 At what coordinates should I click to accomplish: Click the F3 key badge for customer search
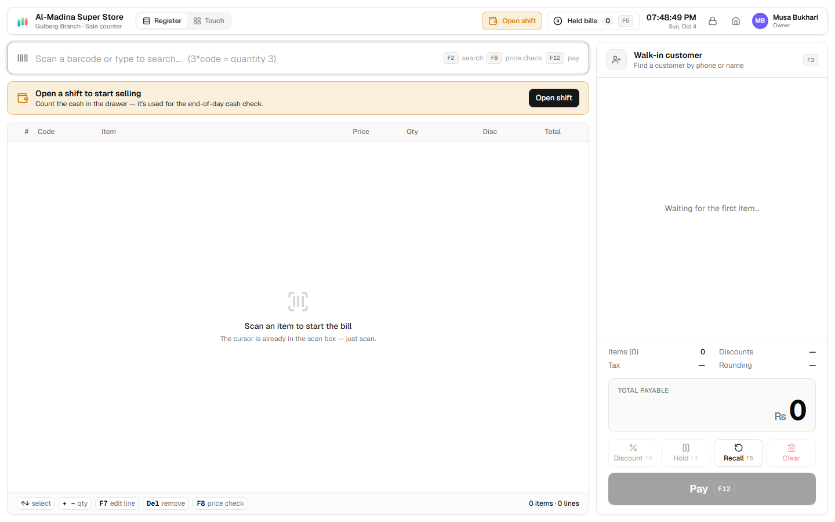[811, 60]
